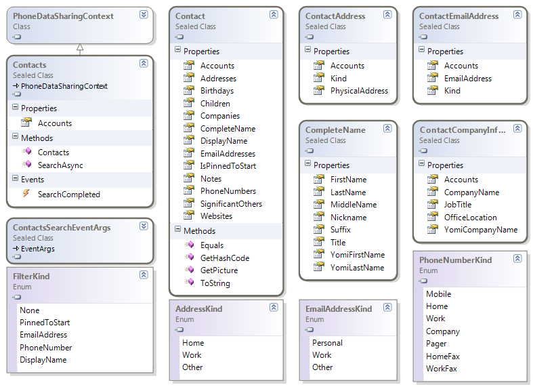533x387 pixels.
Task: Expand the ContactsSearchEventArgs class box
Action: click(x=144, y=226)
